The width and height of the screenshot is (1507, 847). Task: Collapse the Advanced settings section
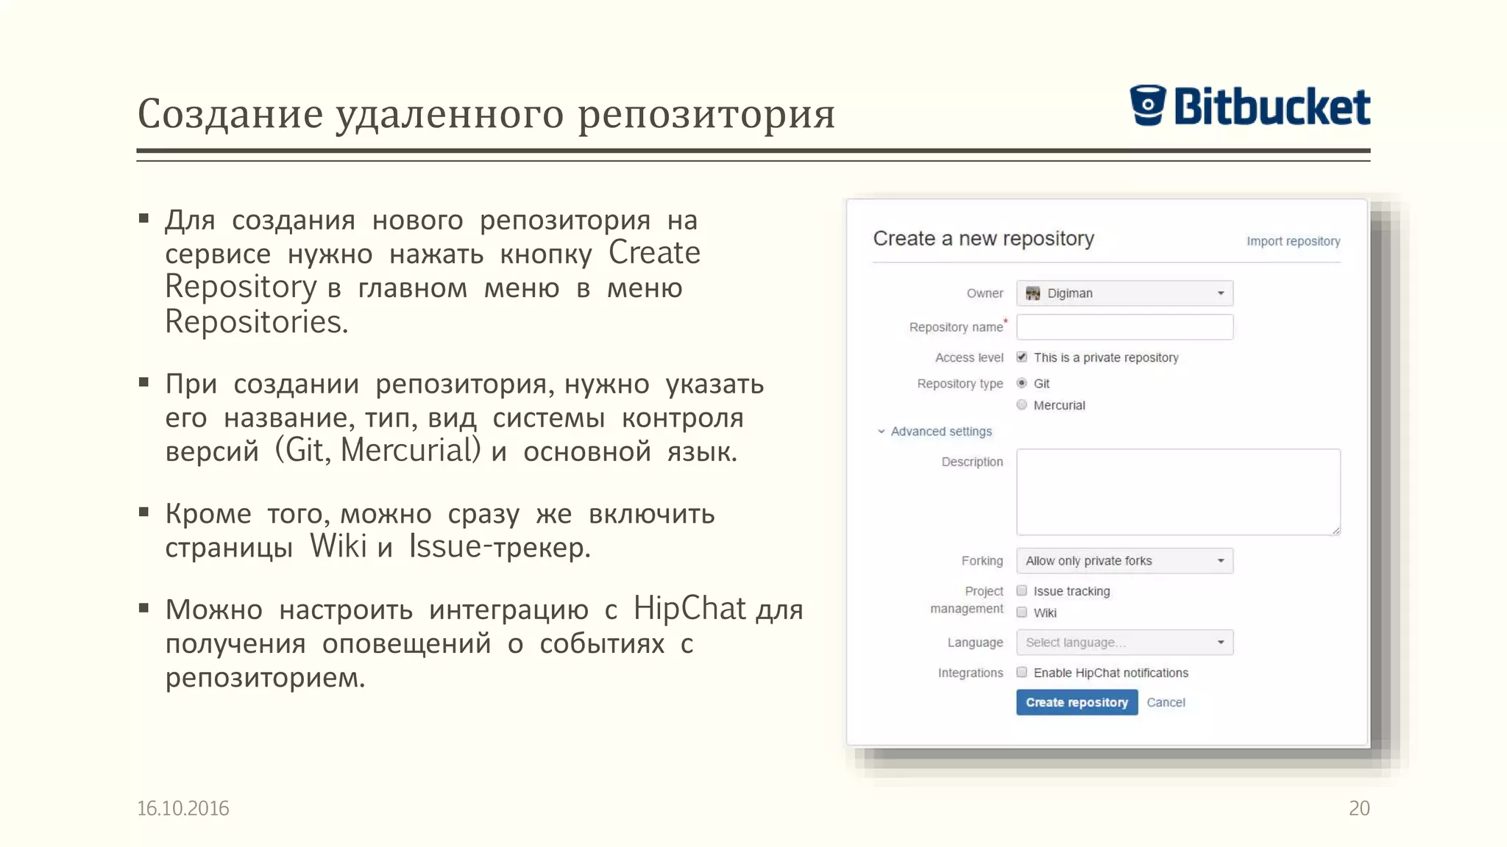[x=935, y=432]
